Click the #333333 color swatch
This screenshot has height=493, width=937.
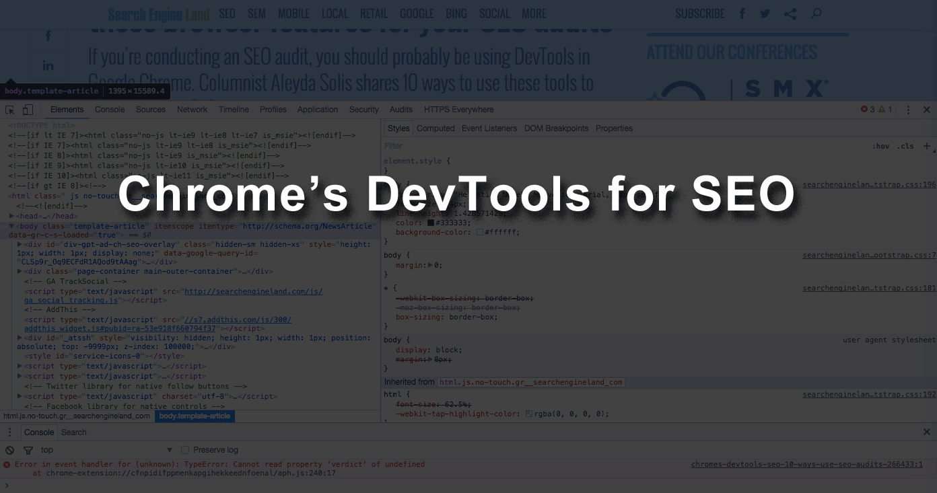coord(431,223)
